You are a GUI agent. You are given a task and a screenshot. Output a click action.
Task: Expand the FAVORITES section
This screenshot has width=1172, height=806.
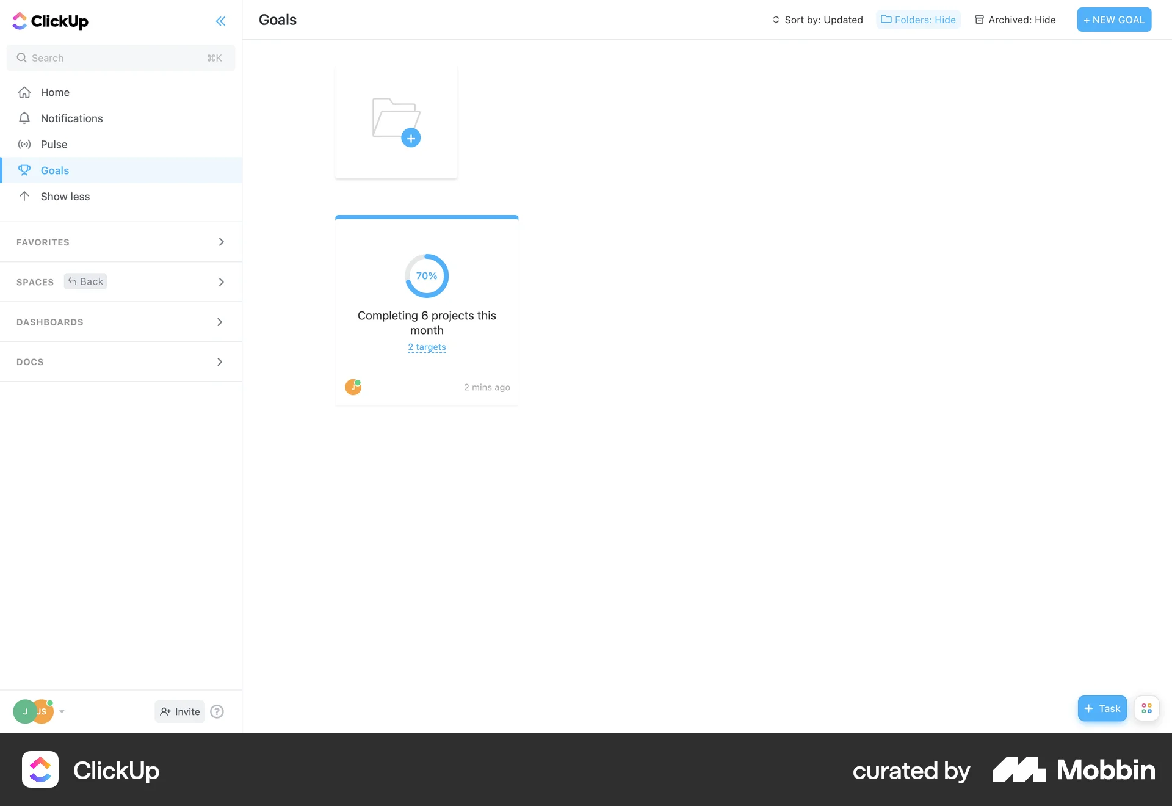221,242
